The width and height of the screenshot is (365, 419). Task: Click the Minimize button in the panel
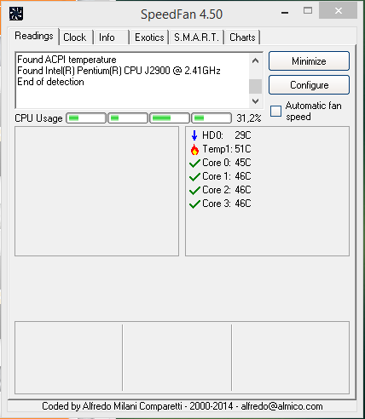click(309, 61)
